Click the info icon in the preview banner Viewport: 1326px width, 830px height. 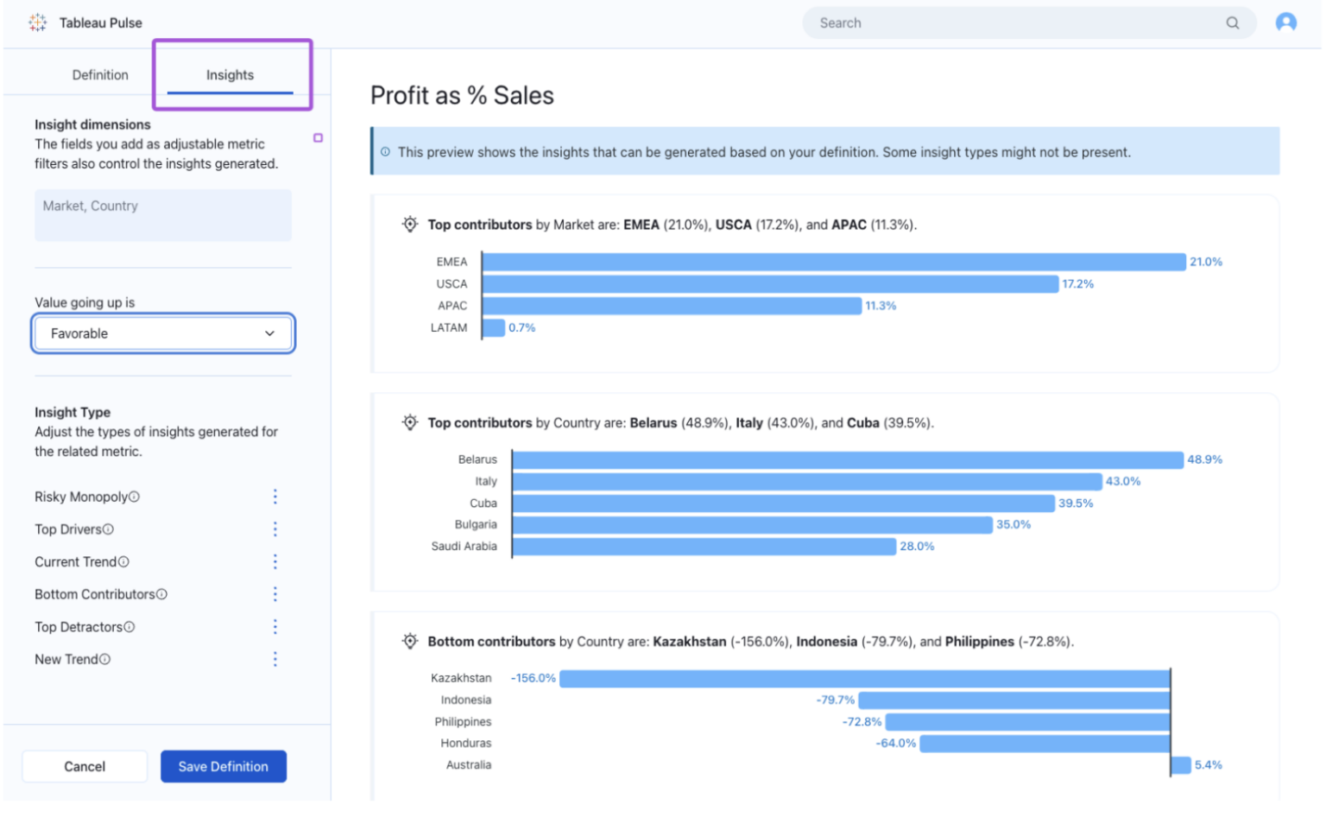pos(385,152)
